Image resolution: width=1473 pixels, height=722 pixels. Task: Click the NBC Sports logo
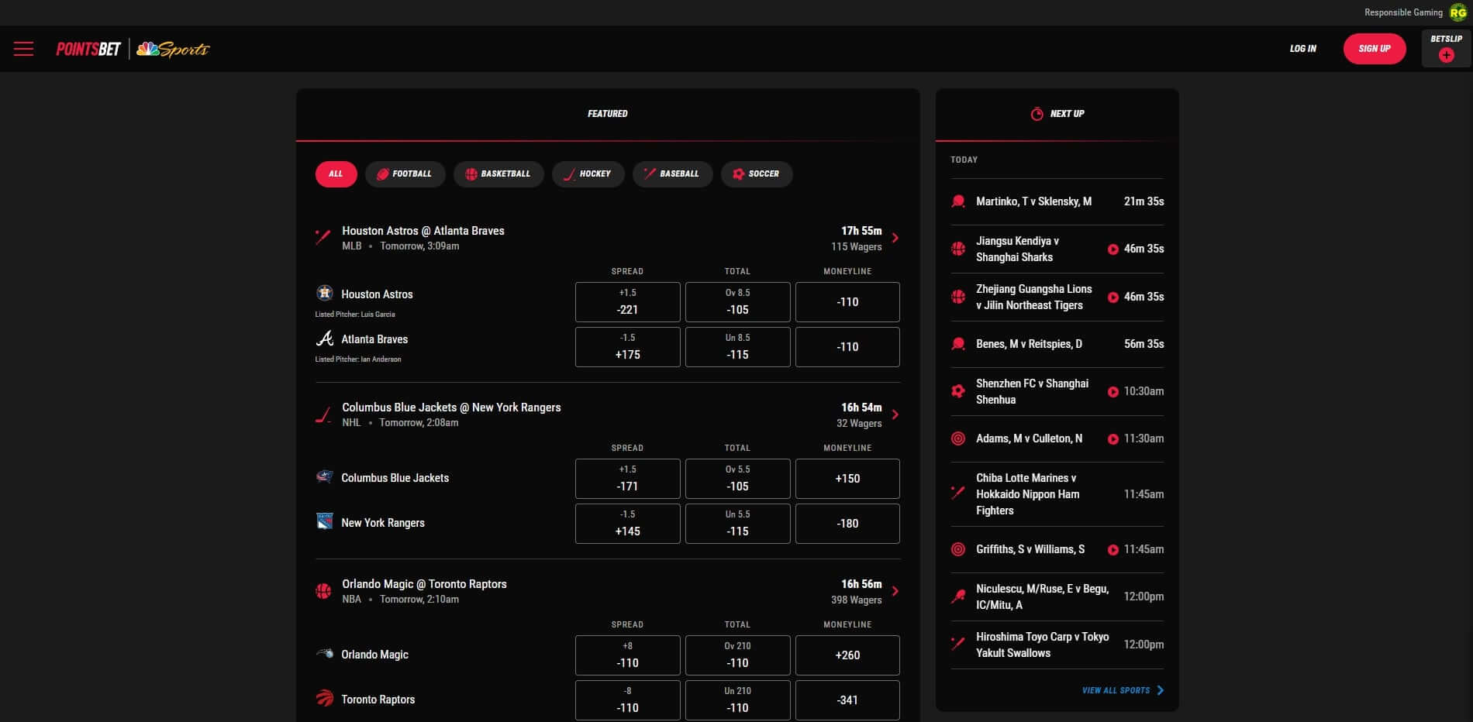(173, 49)
